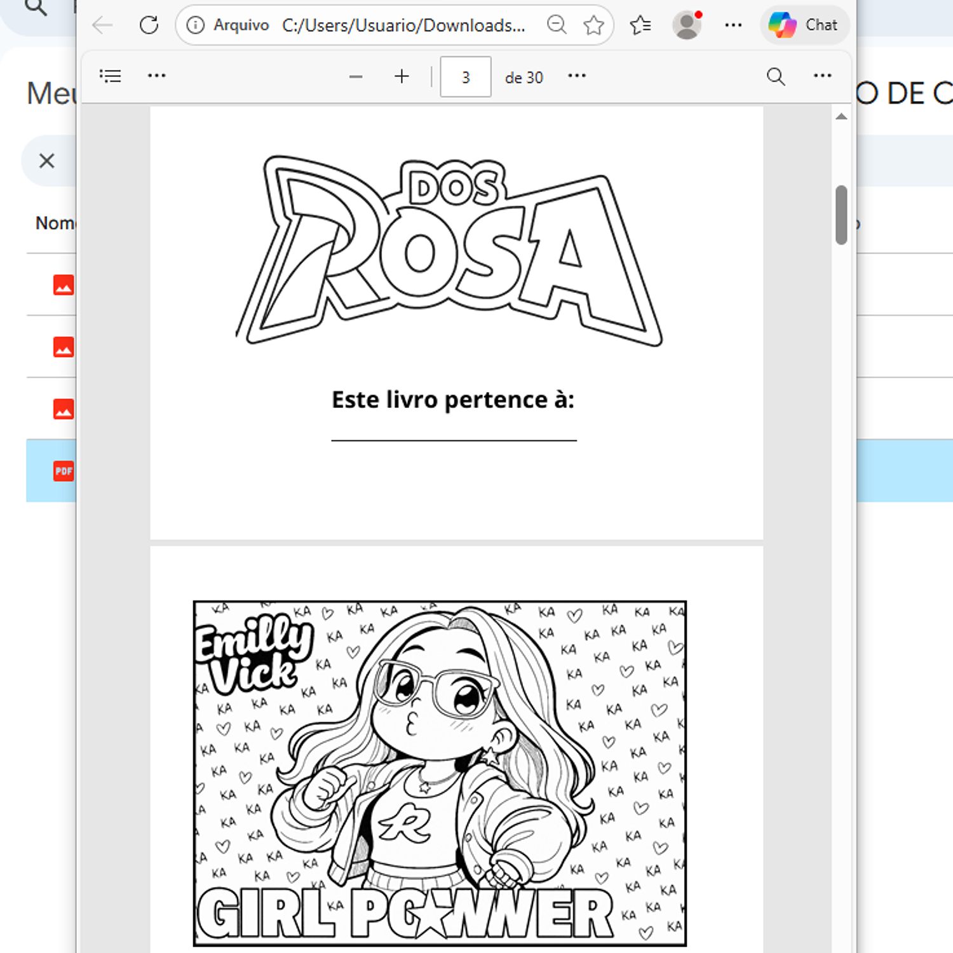The width and height of the screenshot is (953, 953).
Task: Open the favorites list menu in the toolbar
Action: (x=640, y=25)
